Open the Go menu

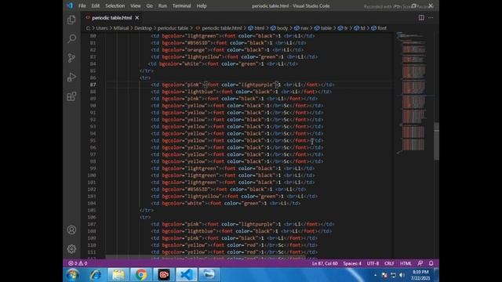[150, 5]
